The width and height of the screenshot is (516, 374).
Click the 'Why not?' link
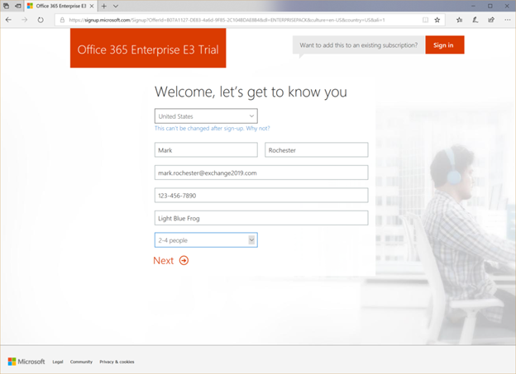click(x=258, y=128)
